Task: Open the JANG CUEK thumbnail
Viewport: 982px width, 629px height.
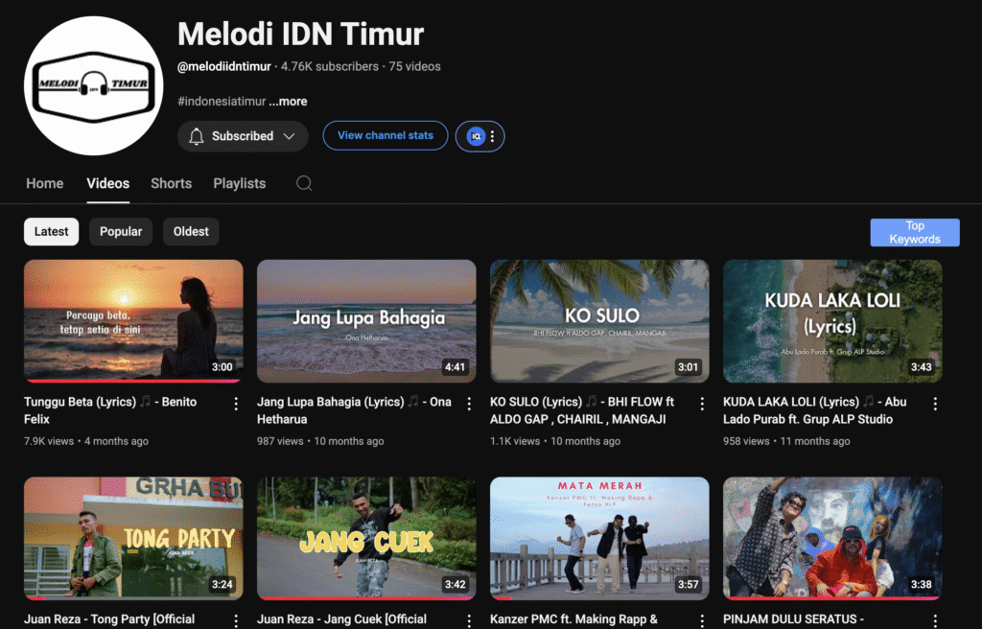Action: (366, 538)
